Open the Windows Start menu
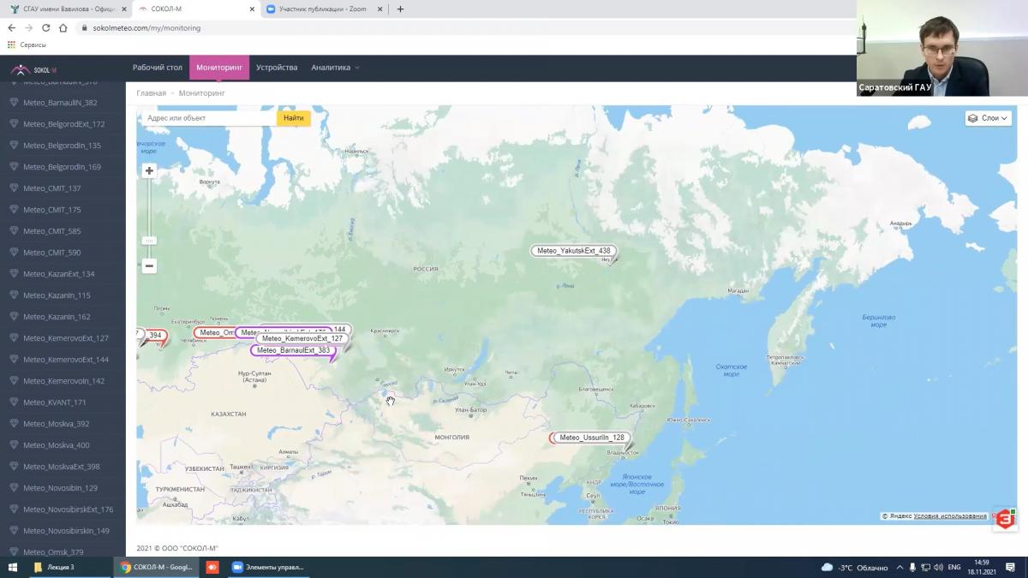 [13, 567]
